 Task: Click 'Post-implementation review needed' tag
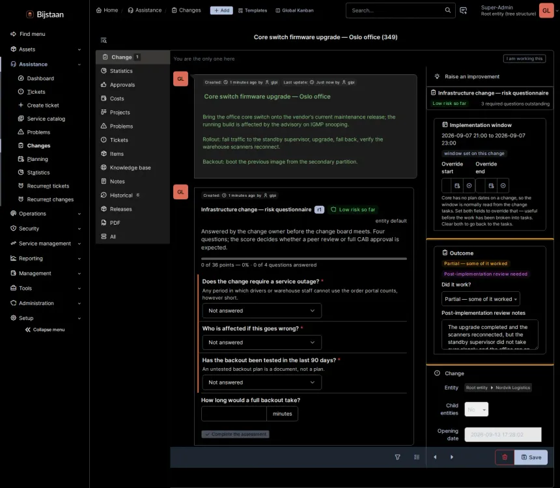[x=486, y=274]
